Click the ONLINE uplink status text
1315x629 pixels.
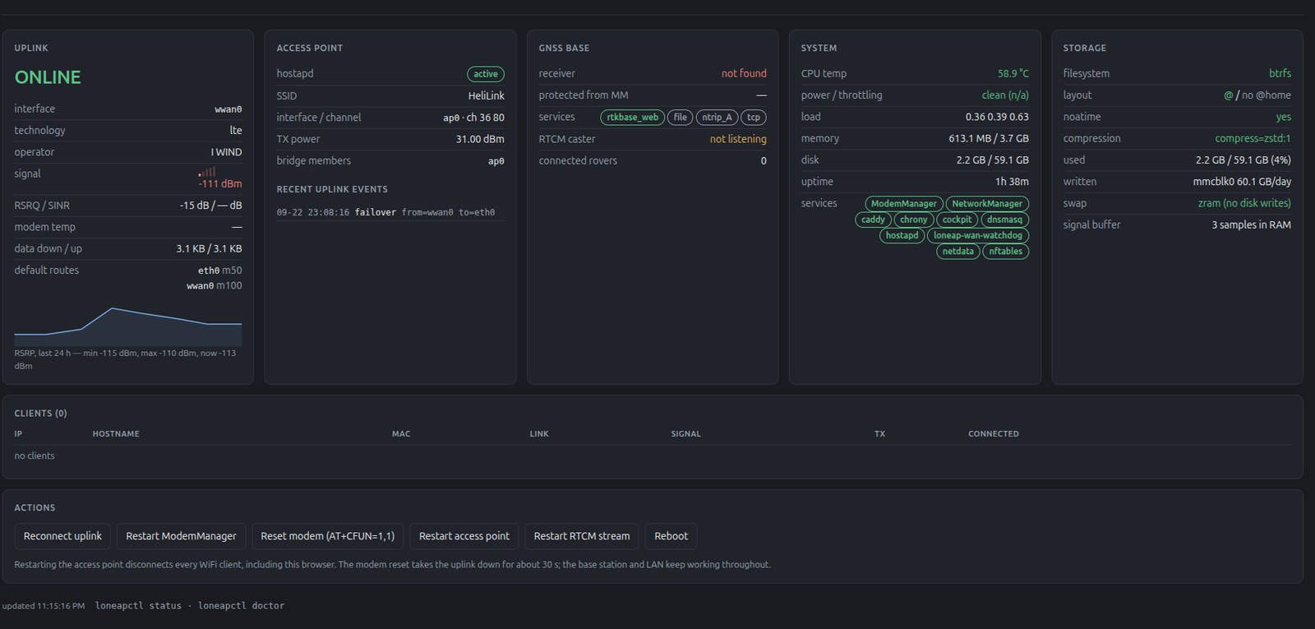click(48, 77)
